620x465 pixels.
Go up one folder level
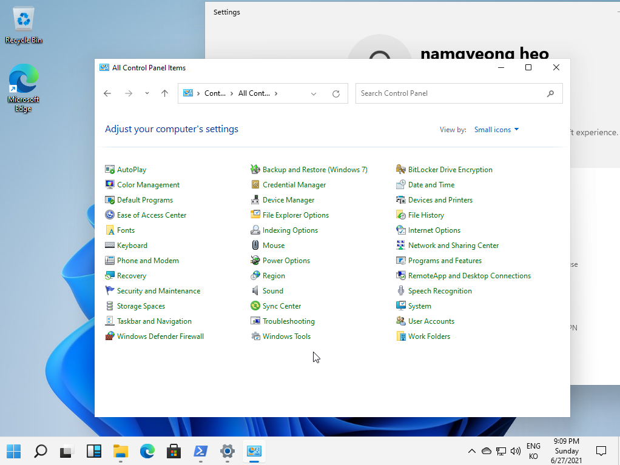click(x=164, y=93)
